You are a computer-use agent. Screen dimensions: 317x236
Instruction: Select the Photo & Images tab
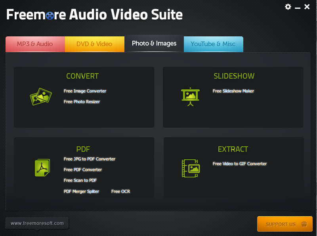(x=154, y=43)
